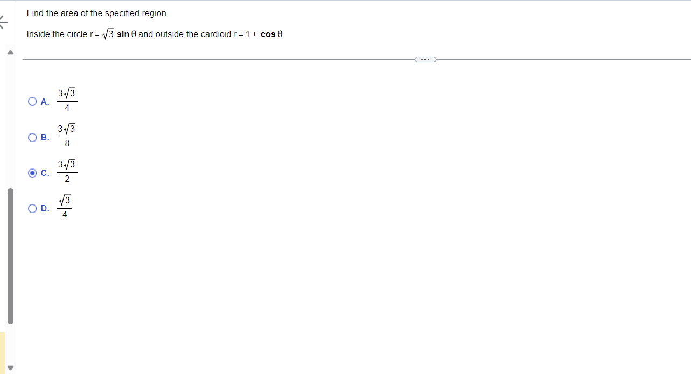Click the scroll up arrow in left scrollbar
This screenshot has width=691, height=374.
(x=10, y=53)
